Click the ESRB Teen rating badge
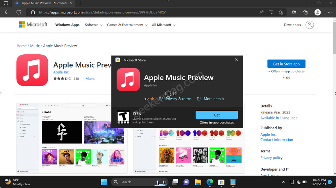 coord(123,117)
